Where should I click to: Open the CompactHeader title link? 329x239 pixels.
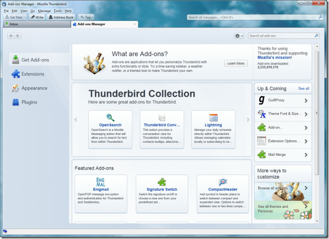point(223,189)
